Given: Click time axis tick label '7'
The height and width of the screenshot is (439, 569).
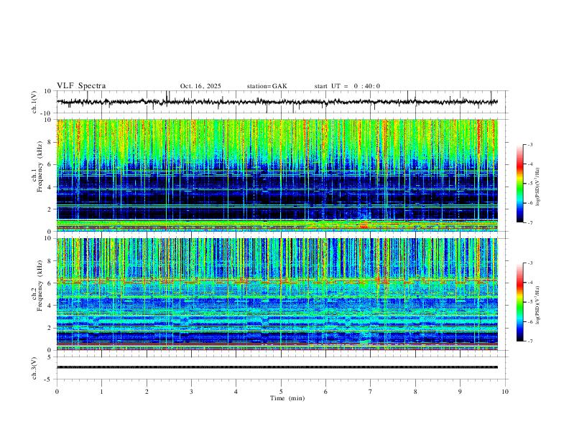Looking at the screenshot, I should tap(371, 392).
